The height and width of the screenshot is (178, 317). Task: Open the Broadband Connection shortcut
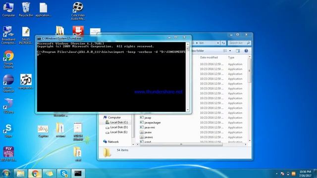[8, 35]
